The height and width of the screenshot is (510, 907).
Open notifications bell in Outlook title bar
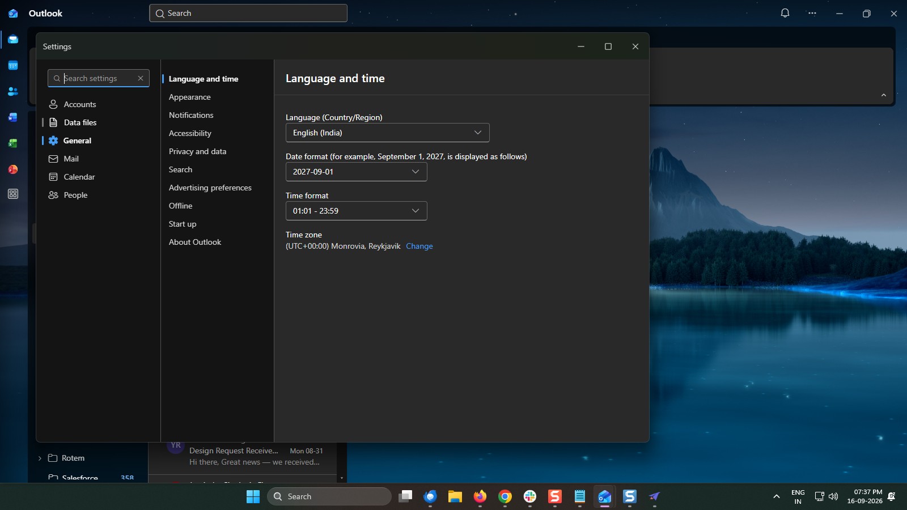785,13
